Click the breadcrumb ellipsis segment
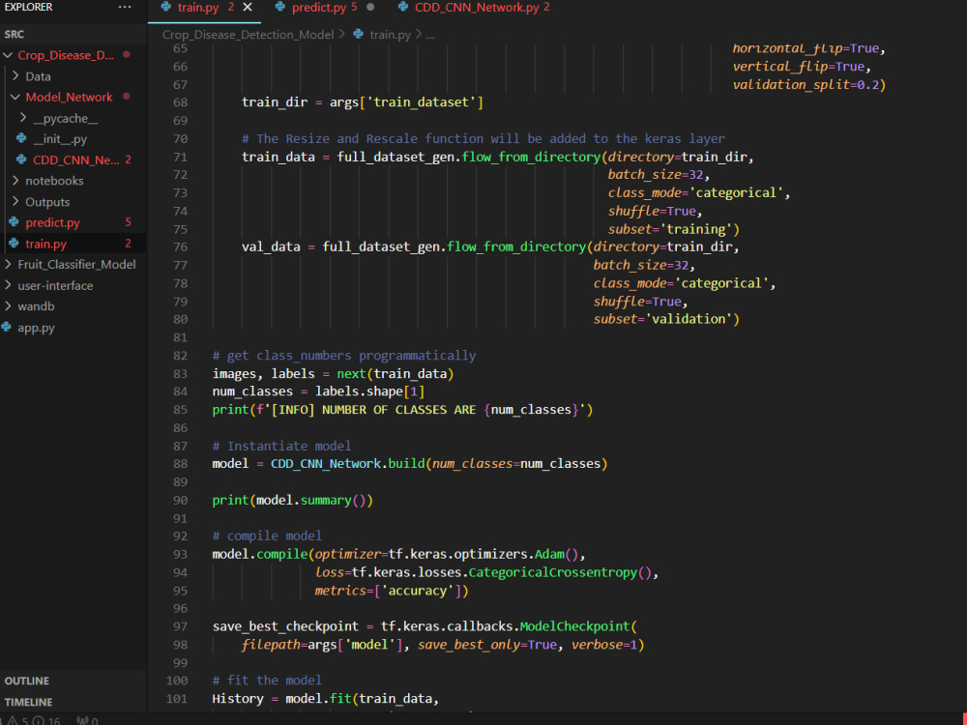The height and width of the screenshot is (725, 967). (x=430, y=35)
